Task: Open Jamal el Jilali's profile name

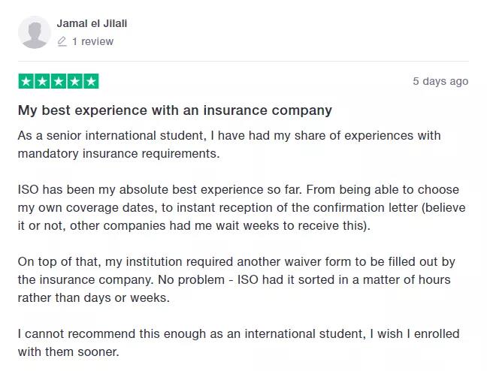Action: click(92, 23)
